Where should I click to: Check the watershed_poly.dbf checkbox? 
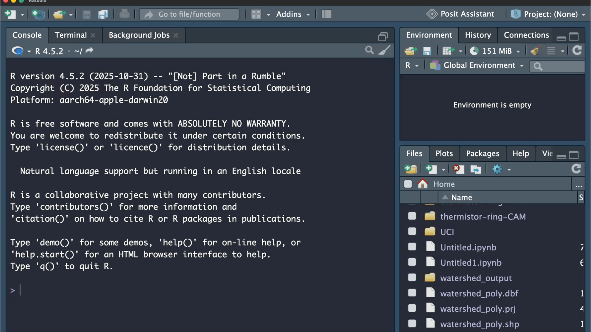[412, 293]
